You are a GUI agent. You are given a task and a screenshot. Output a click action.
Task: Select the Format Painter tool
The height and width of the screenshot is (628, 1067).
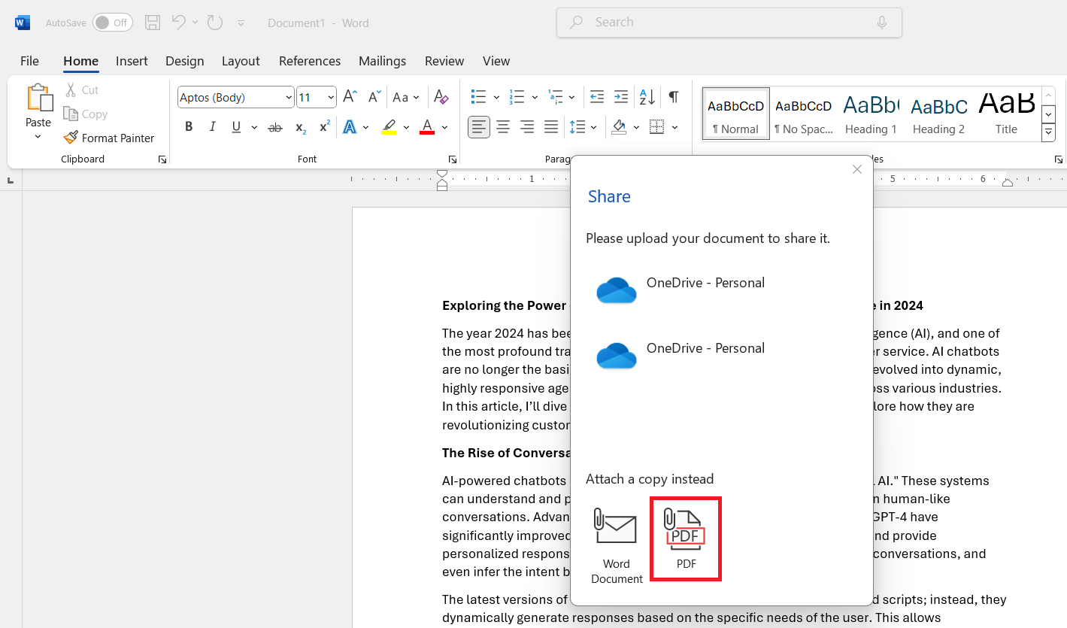109,138
